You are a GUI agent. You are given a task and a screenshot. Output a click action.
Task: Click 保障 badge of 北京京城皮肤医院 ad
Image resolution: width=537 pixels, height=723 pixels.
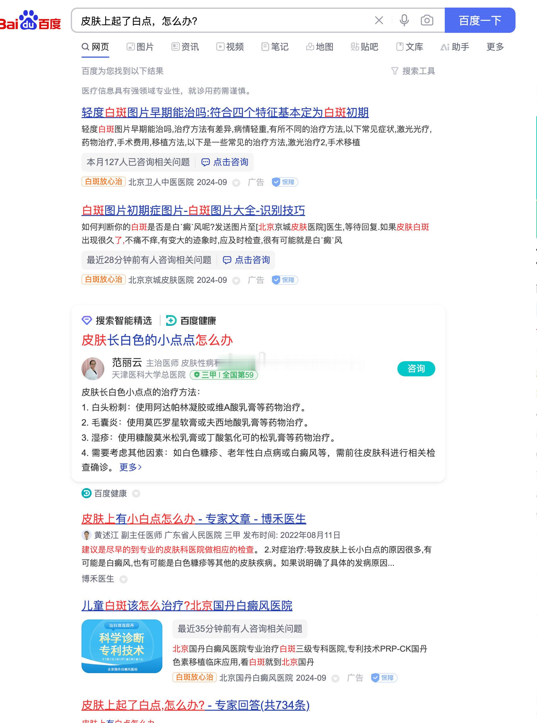[285, 280]
